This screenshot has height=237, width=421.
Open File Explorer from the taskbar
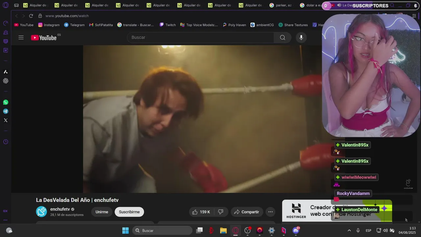click(x=223, y=230)
